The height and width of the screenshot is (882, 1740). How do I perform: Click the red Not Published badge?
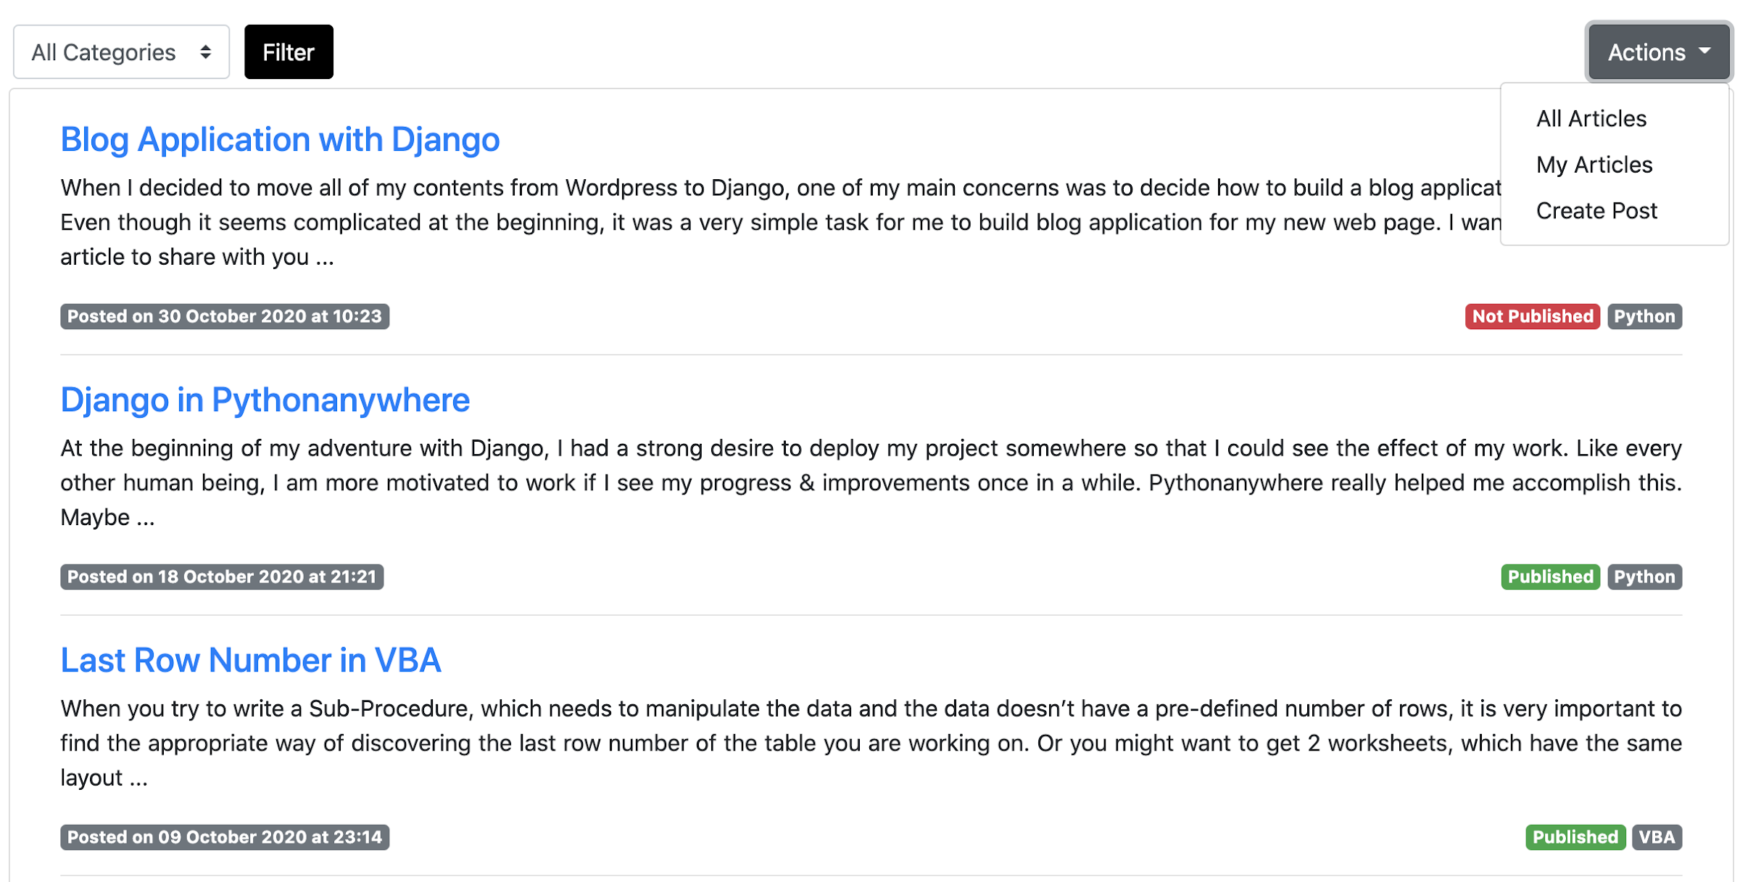[x=1532, y=316]
